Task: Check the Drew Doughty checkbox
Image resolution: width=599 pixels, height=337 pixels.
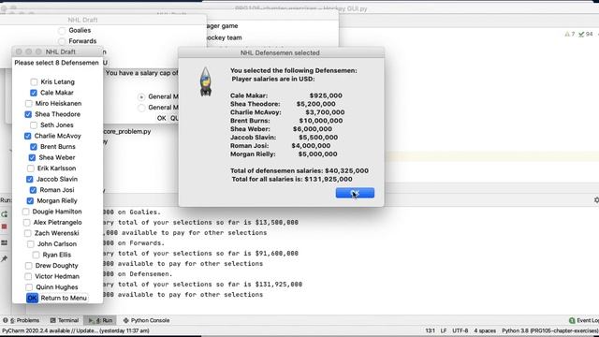Action: coord(29,266)
